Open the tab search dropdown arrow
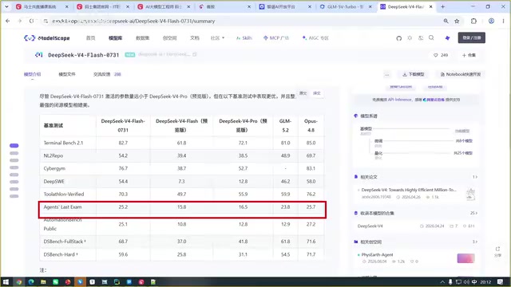The image size is (511, 287). [6, 6]
